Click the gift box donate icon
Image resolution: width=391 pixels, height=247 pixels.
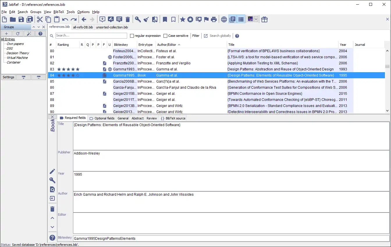(x=264, y=19)
